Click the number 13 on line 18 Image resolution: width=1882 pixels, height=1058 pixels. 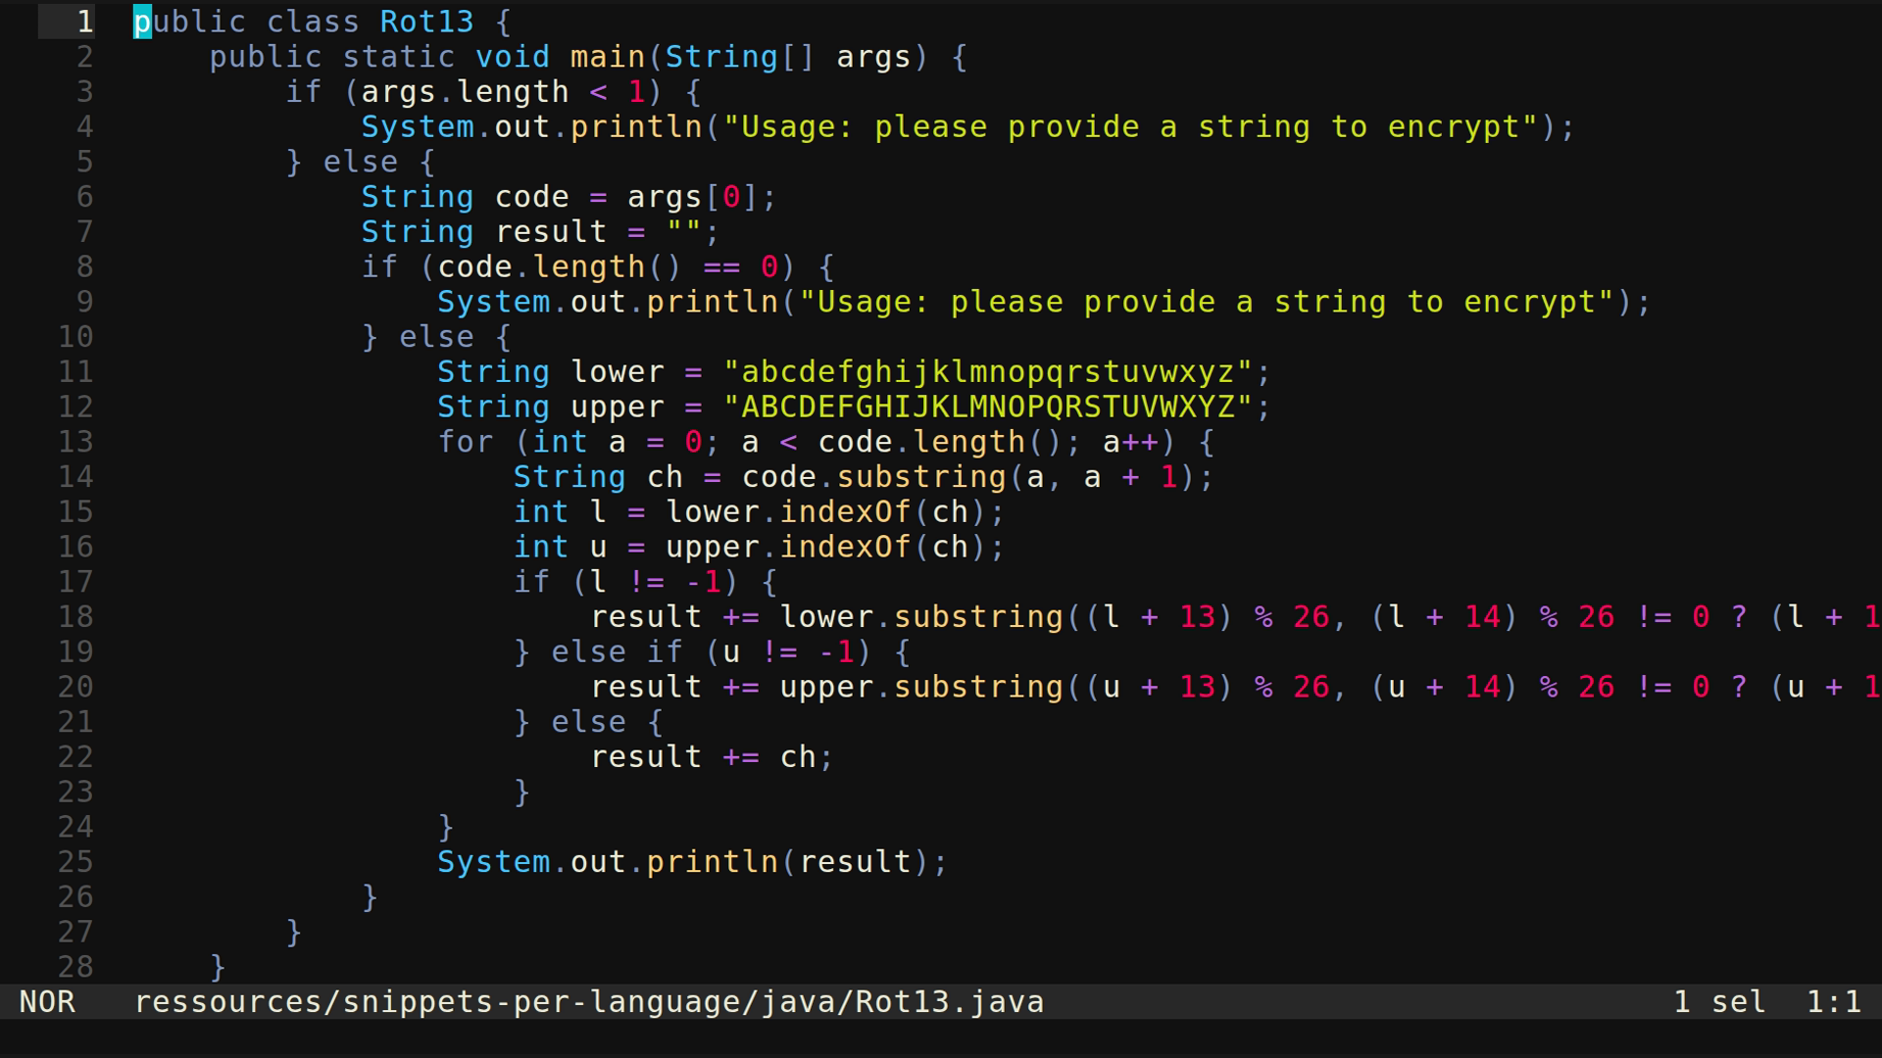[1200, 616]
